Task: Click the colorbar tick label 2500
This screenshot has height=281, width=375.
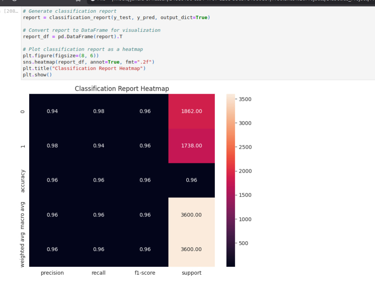Action: tap(245, 147)
